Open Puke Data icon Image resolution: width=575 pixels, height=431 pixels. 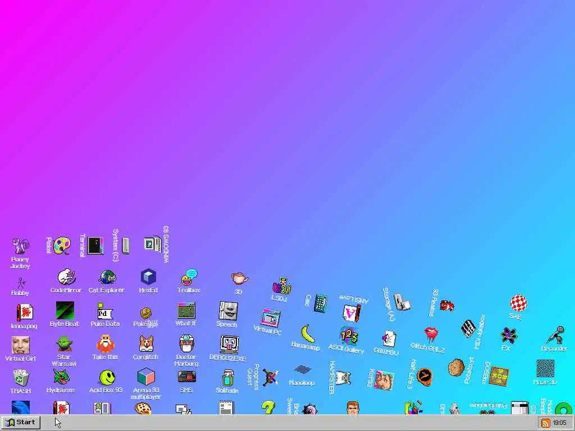105,311
